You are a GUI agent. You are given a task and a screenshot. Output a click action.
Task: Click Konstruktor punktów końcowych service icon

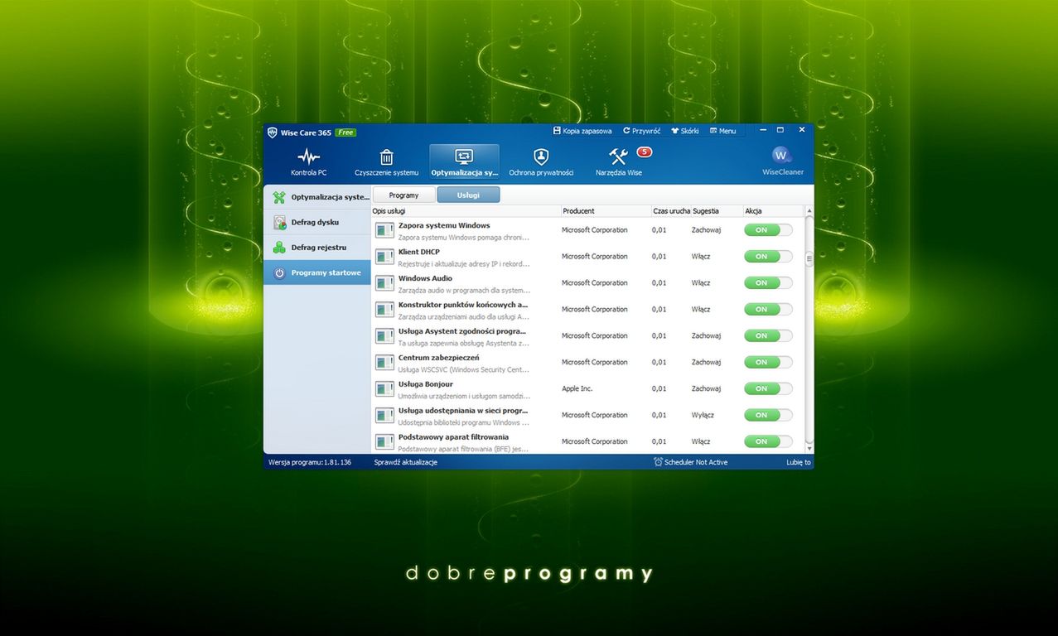click(x=384, y=310)
